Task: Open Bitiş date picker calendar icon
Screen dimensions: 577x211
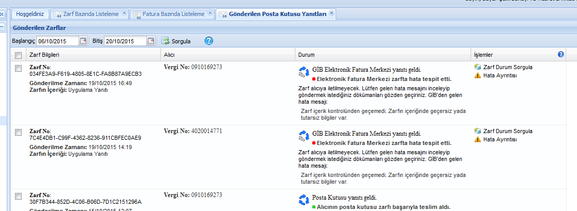Action: click(x=151, y=41)
